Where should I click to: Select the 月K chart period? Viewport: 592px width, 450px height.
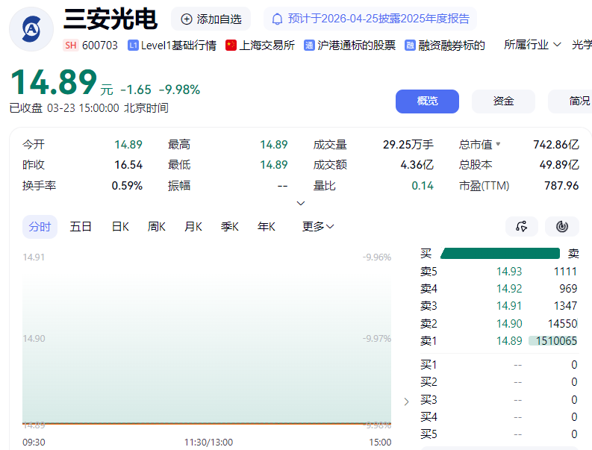[193, 227]
